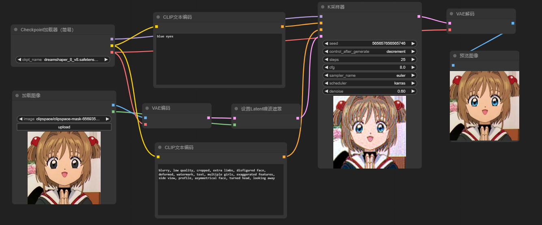This screenshot has height=225, width=542.
Task: Collapse the K采样器 node using its title dot
Action: pyautogui.click(x=323, y=7)
